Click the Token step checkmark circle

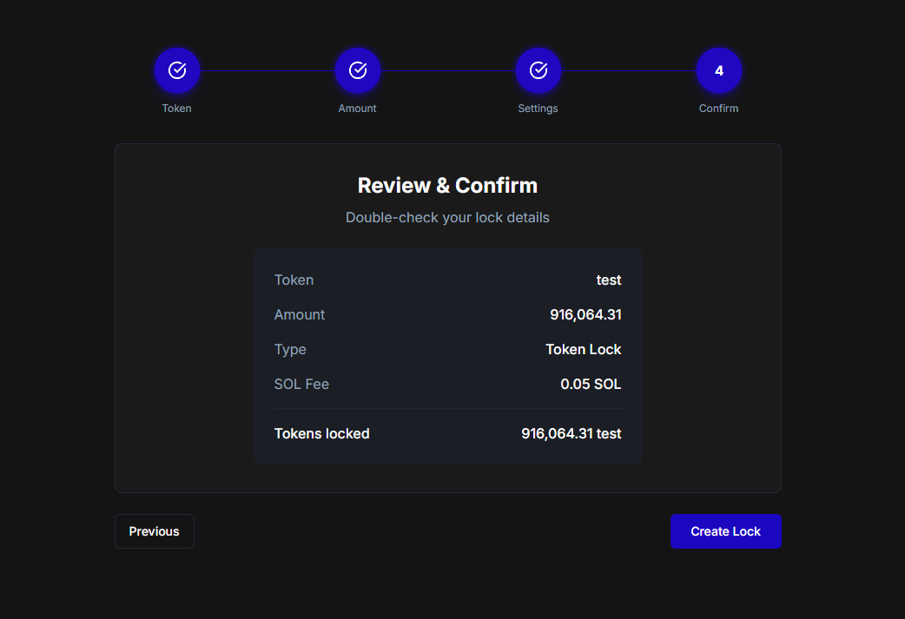click(176, 70)
